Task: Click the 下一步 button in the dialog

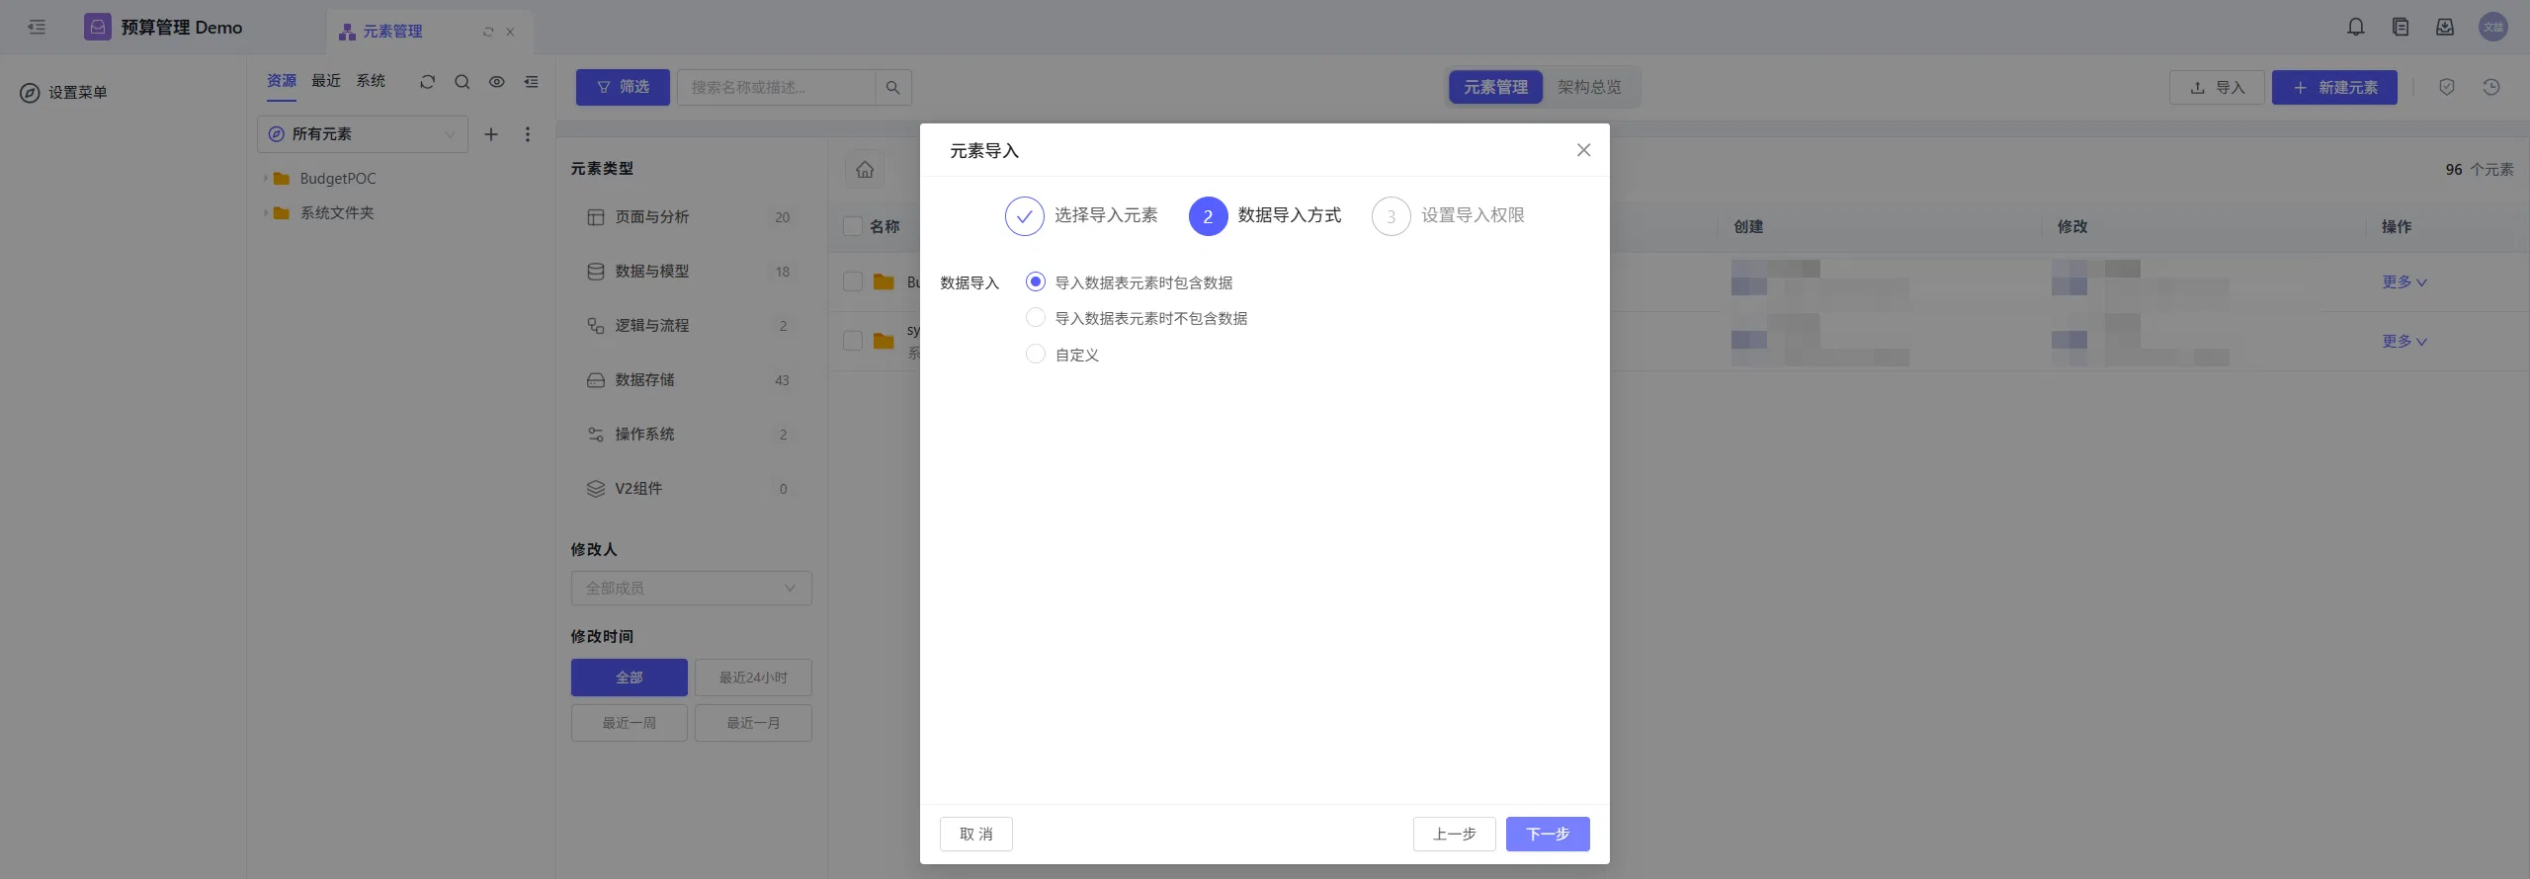Action: pos(1547,834)
